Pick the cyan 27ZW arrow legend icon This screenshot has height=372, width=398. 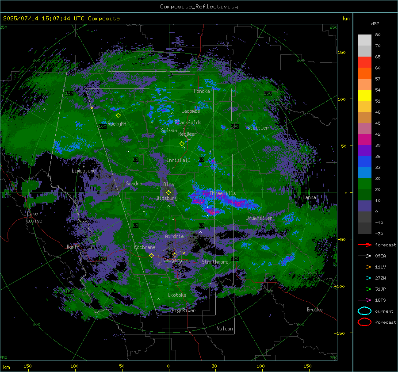(364, 278)
